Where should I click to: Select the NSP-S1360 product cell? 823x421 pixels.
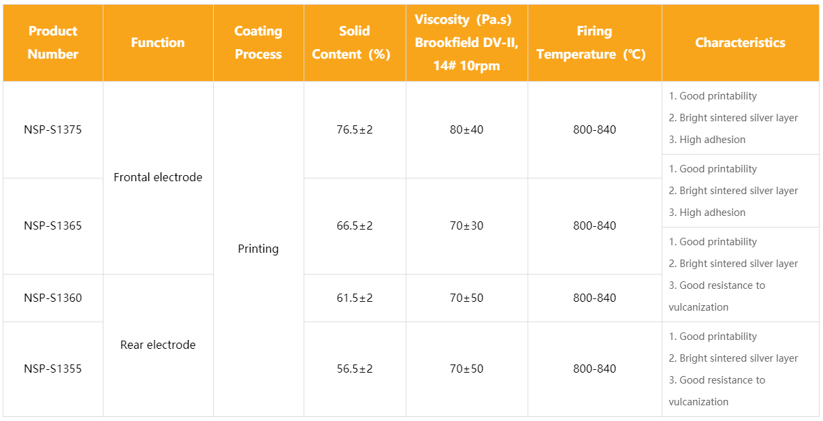[x=53, y=298]
